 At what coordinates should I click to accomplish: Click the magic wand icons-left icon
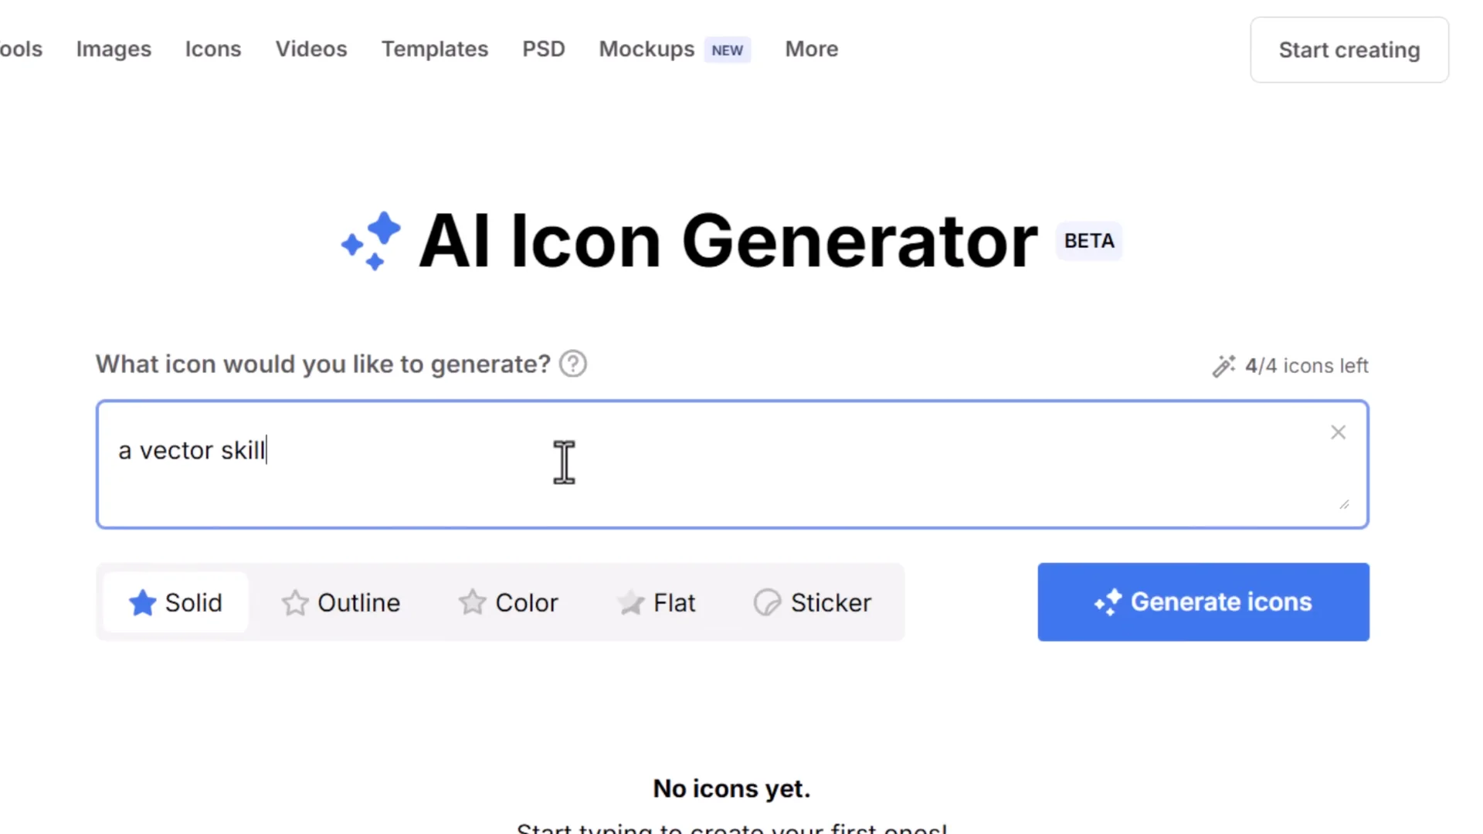[x=1223, y=365]
